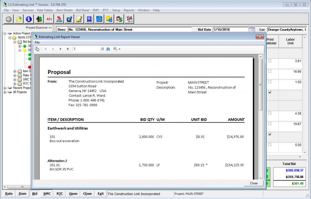Open project using the yellow folder arrow icon

(19, 19)
